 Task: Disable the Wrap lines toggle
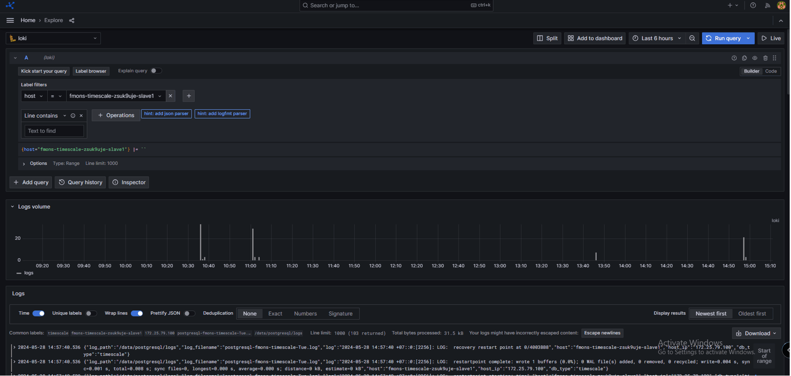click(137, 314)
